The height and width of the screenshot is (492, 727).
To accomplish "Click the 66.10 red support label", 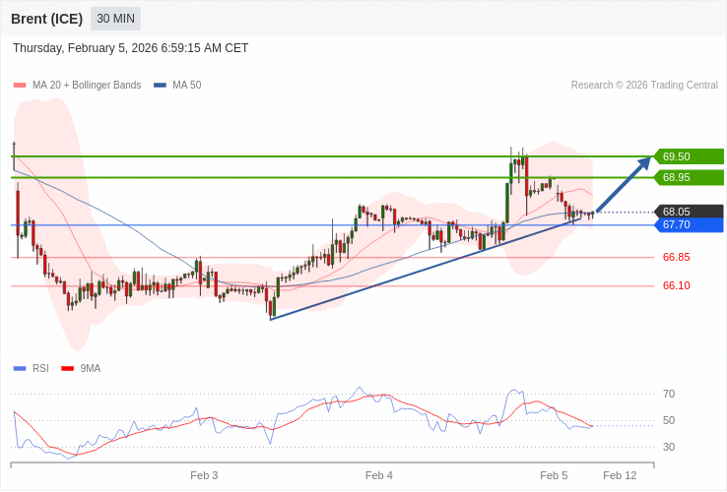I will 676,285.
